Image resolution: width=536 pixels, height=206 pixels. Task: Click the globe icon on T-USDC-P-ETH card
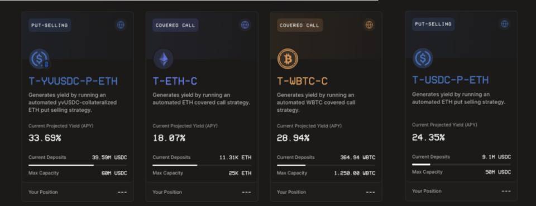tap(505, 24)
